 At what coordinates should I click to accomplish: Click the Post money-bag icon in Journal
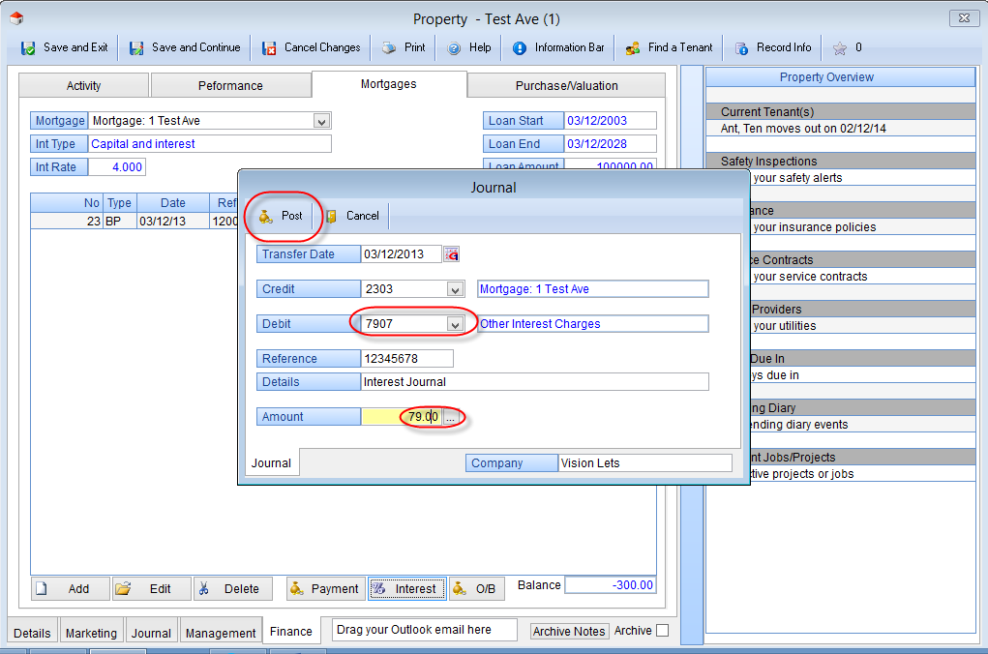pyautogui.click(x=266, y=216)
